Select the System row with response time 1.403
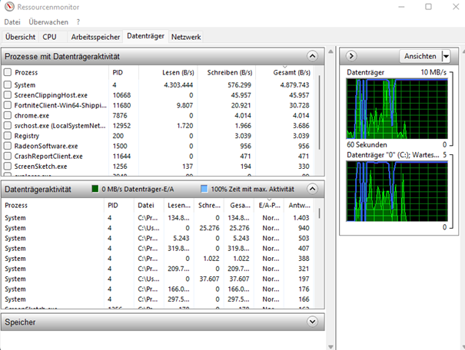 [157, 218]
